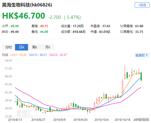Click the 2019/10/4 date axis label
151x123 pixels.
tap(101, 120)
